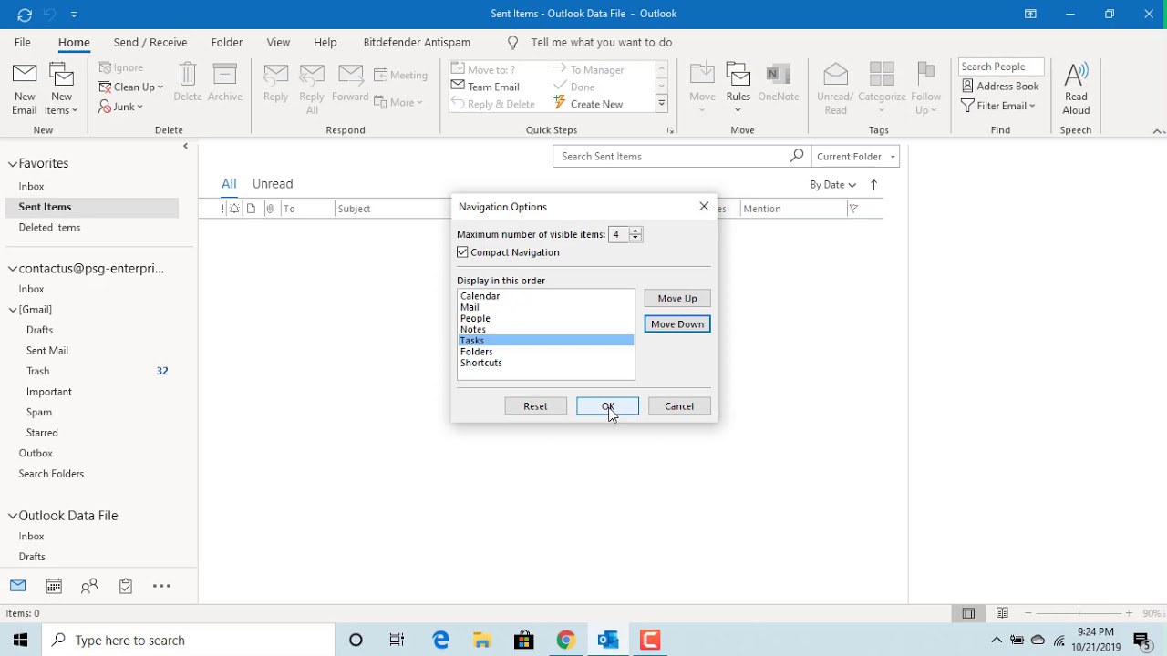Click the Categorize icon
Image resolution: width=1167 pixels, height=656 pixels.
pos(882,89)
